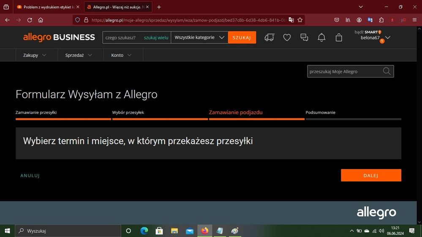Click szukaj wielu link

tap(156, 38)
